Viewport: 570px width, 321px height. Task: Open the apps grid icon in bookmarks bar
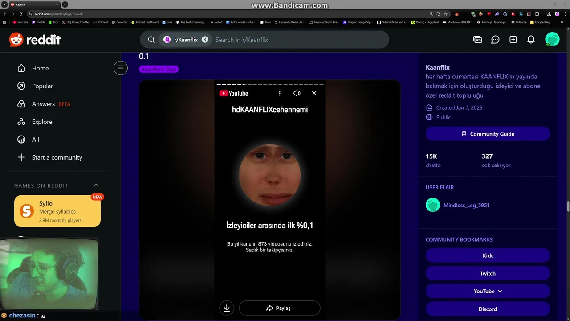point(4,22)
